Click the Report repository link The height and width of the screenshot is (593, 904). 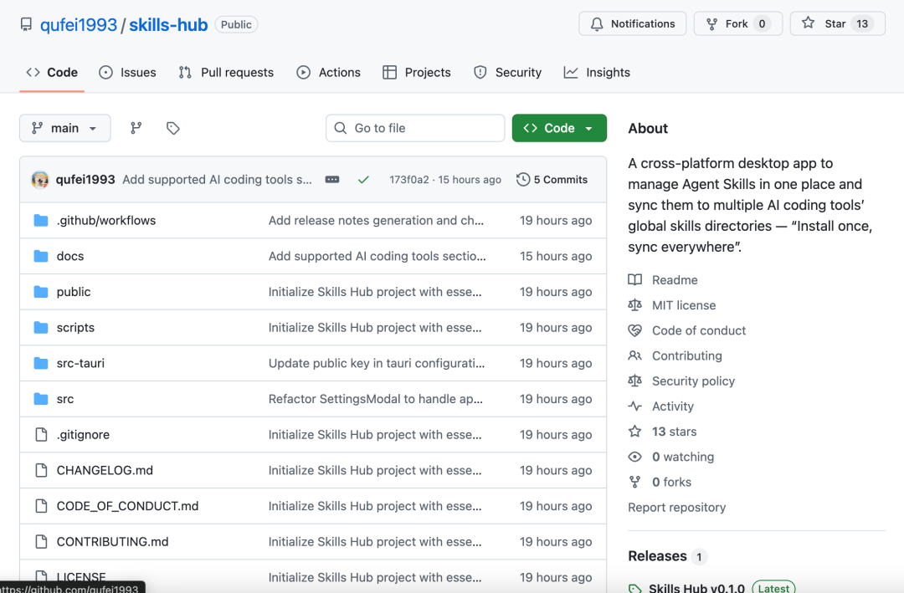click(x=676, y=508)
